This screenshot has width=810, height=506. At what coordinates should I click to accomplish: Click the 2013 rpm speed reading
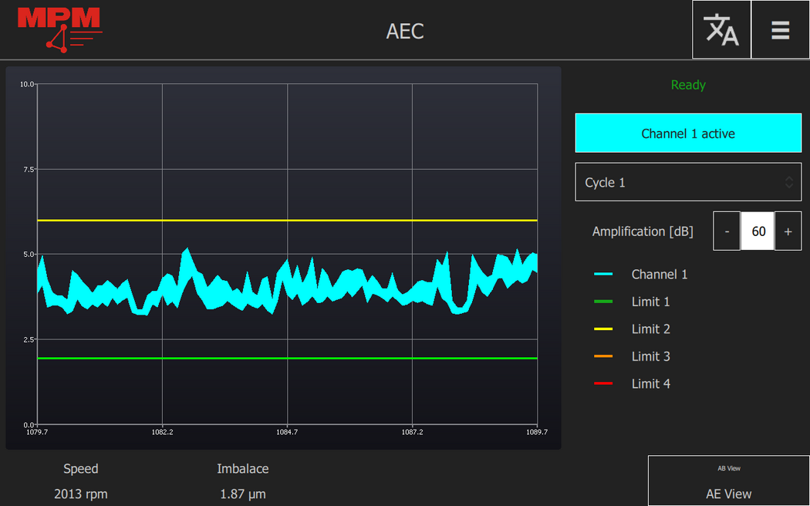(81, 494)
